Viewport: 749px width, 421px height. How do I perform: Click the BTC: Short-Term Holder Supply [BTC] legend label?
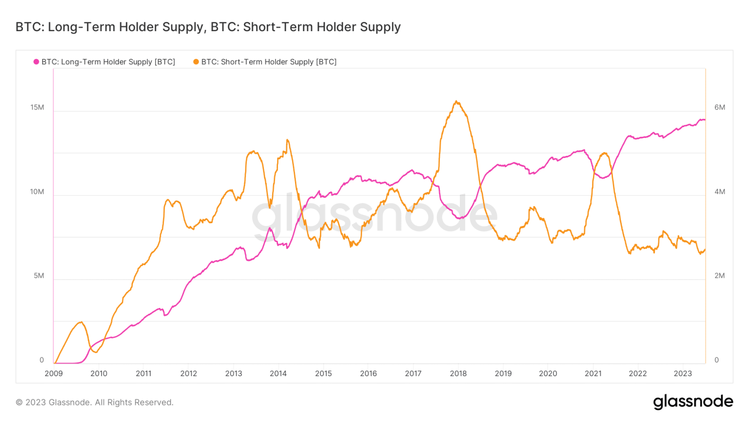pos(269,62)
